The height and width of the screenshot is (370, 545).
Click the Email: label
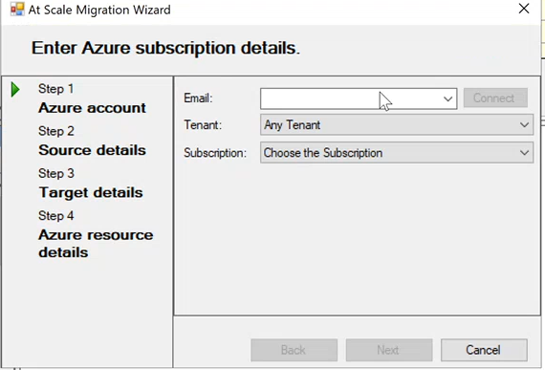tap(198, 98)
